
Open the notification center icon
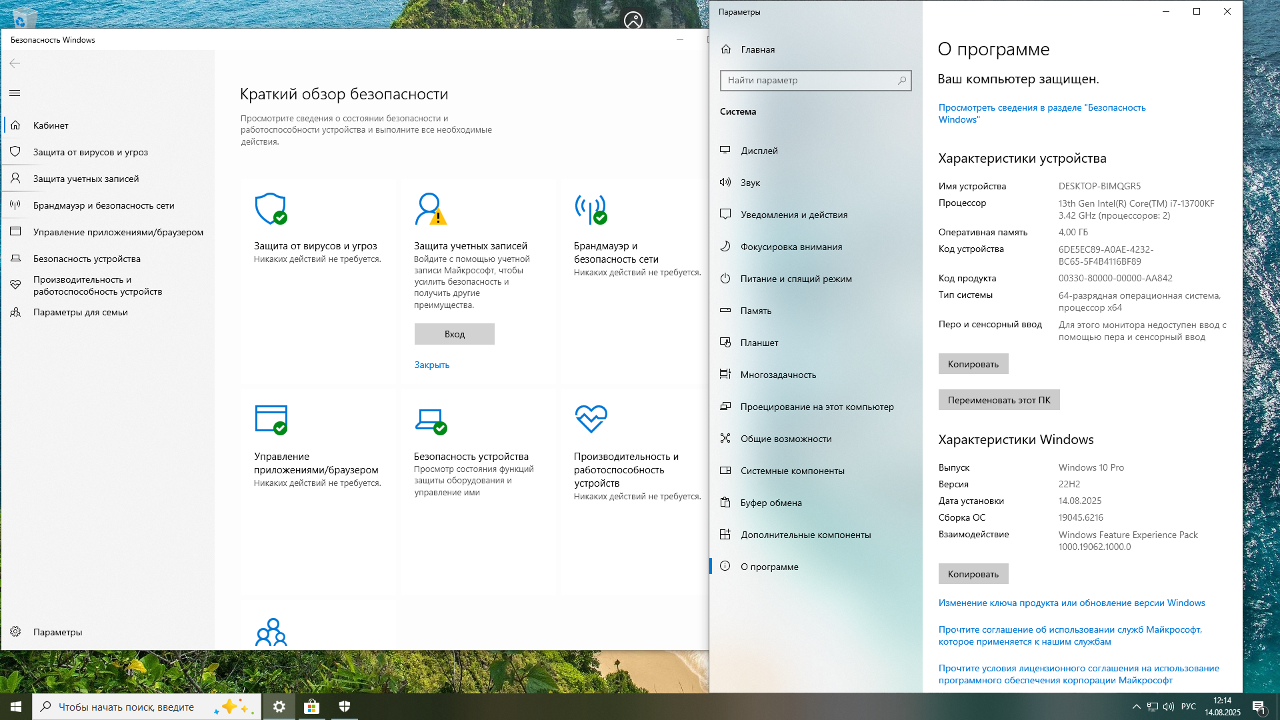click(1259, 707)
